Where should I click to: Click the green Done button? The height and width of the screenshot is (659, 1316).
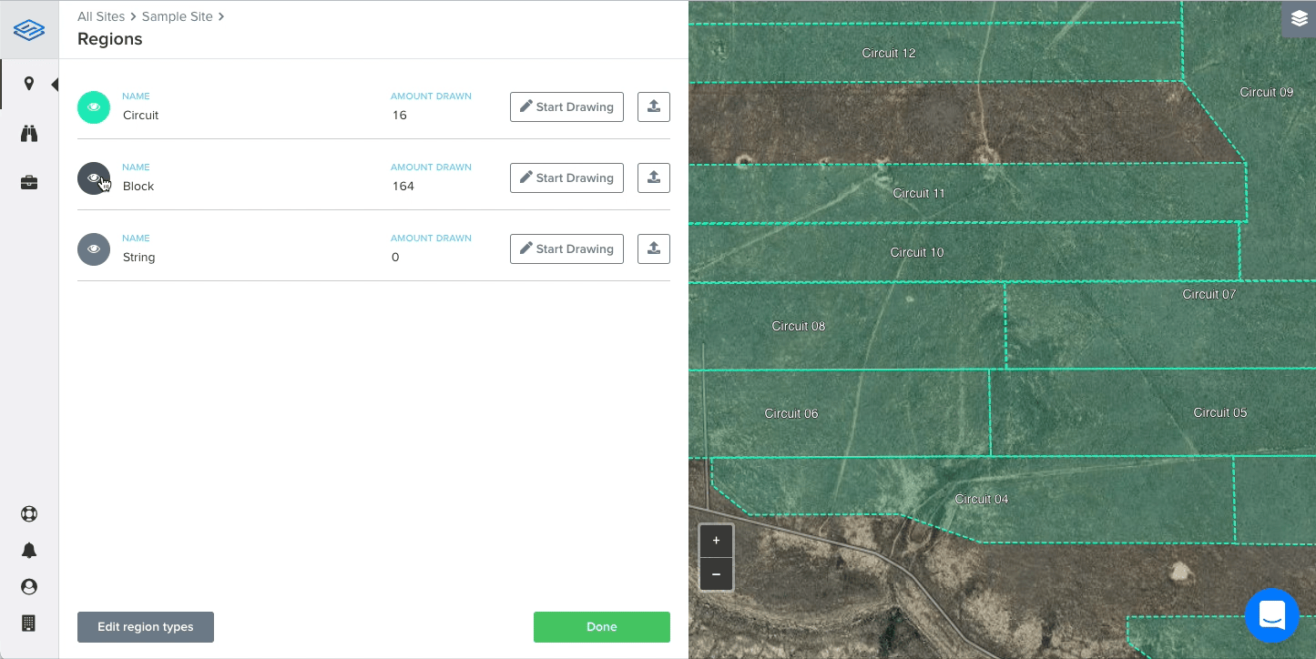(602, 627)
